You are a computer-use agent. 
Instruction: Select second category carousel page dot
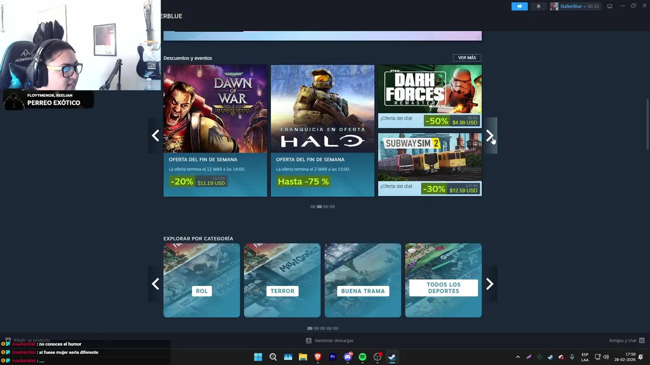point(316,328)
